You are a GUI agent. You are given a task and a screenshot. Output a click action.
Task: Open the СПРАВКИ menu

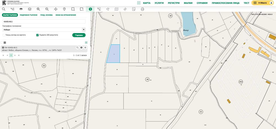pos(202,3)
